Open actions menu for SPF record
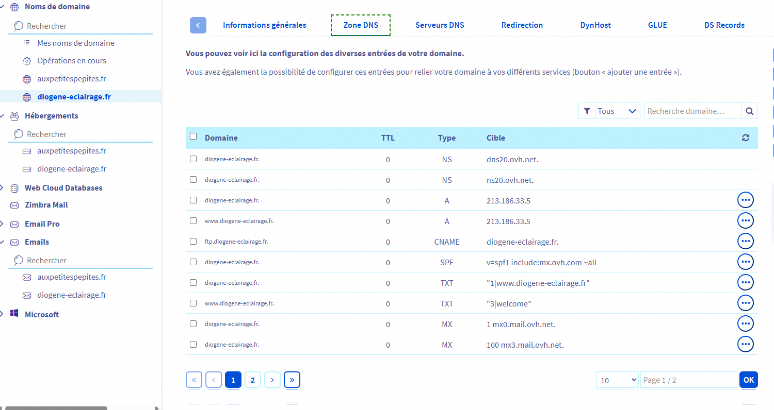The image size is (774, 410). 745,262
